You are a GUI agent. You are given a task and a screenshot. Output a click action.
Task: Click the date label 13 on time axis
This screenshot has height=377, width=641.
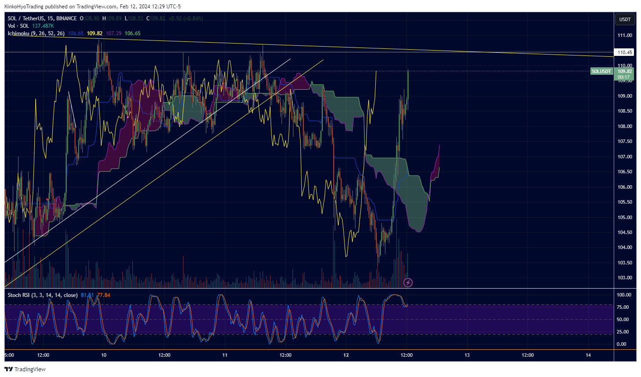coord(467,355)
